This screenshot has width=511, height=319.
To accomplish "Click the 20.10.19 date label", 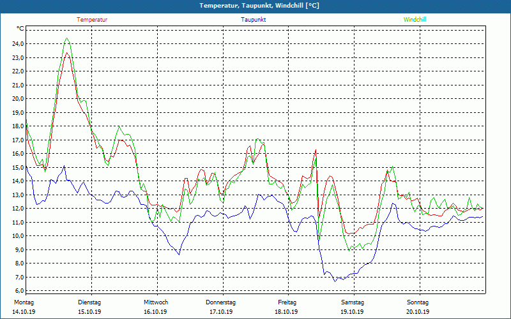I will coord(418,312).
